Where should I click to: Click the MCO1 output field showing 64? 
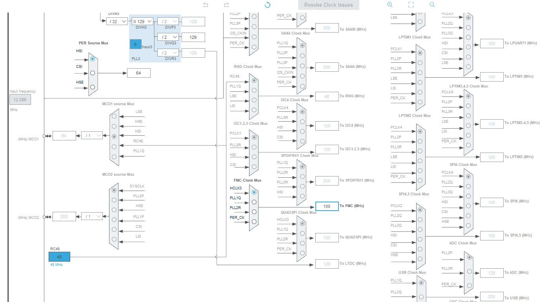coord(64,135)
